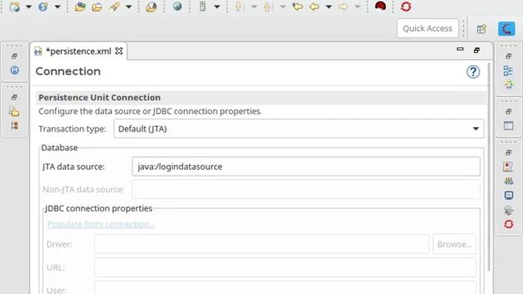Click the Open Perspective icon
Screen dimensions: 523x294
click(481, 29)
